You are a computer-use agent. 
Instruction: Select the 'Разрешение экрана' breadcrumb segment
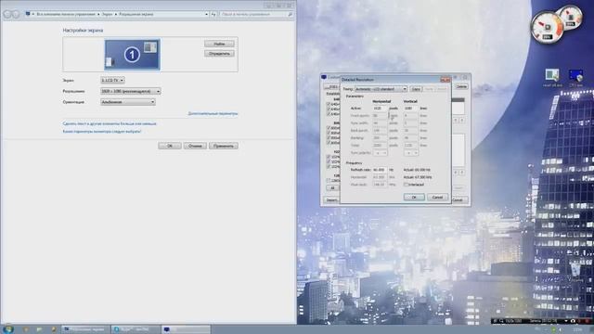tap(136, 14)
